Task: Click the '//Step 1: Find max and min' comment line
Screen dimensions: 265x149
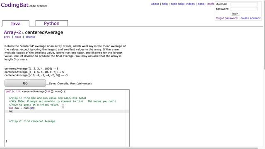Action: [x=47, y=98]
